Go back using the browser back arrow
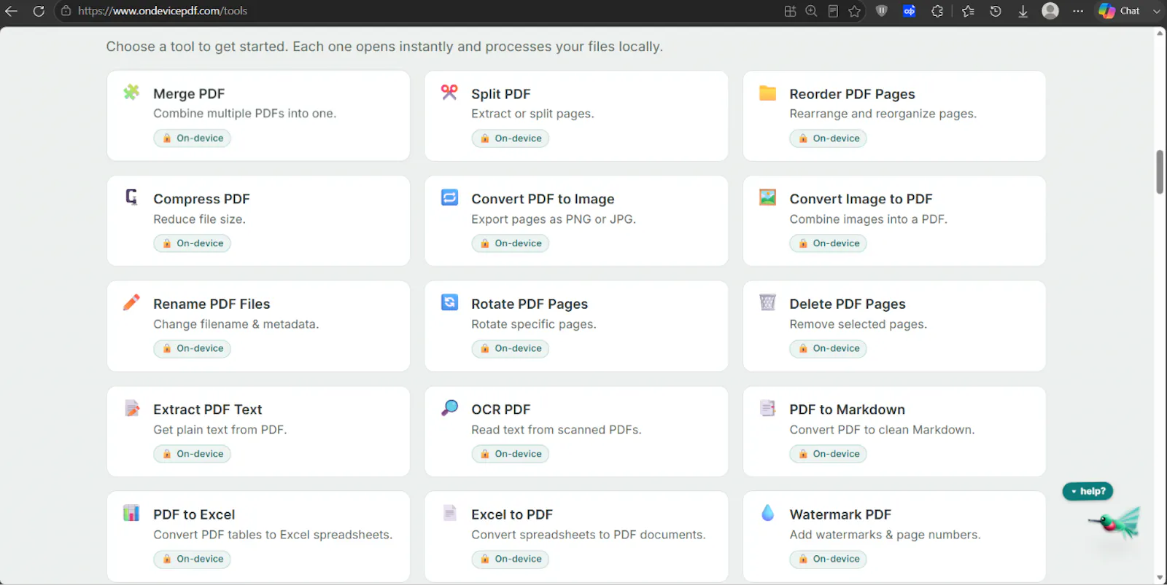The height and width of the screenshot is (585, 1167). (11, 11)
